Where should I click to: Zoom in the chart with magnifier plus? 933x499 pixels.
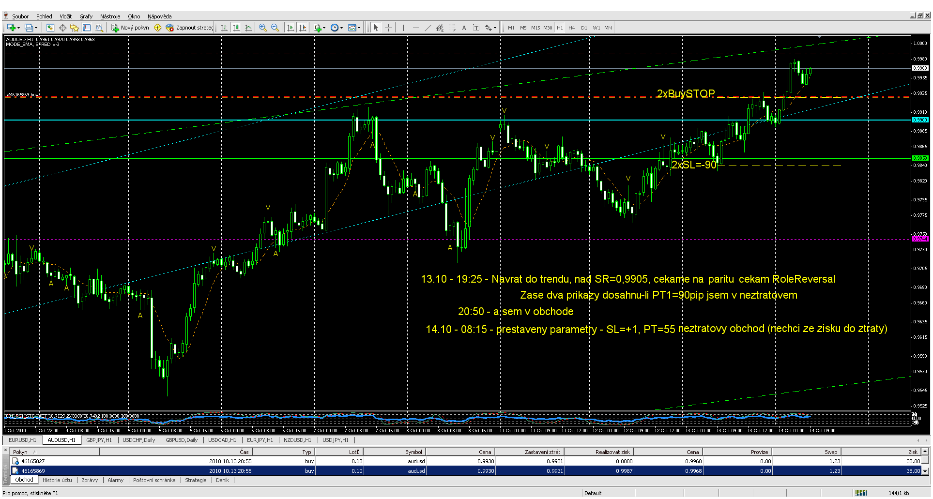point(263,28)
